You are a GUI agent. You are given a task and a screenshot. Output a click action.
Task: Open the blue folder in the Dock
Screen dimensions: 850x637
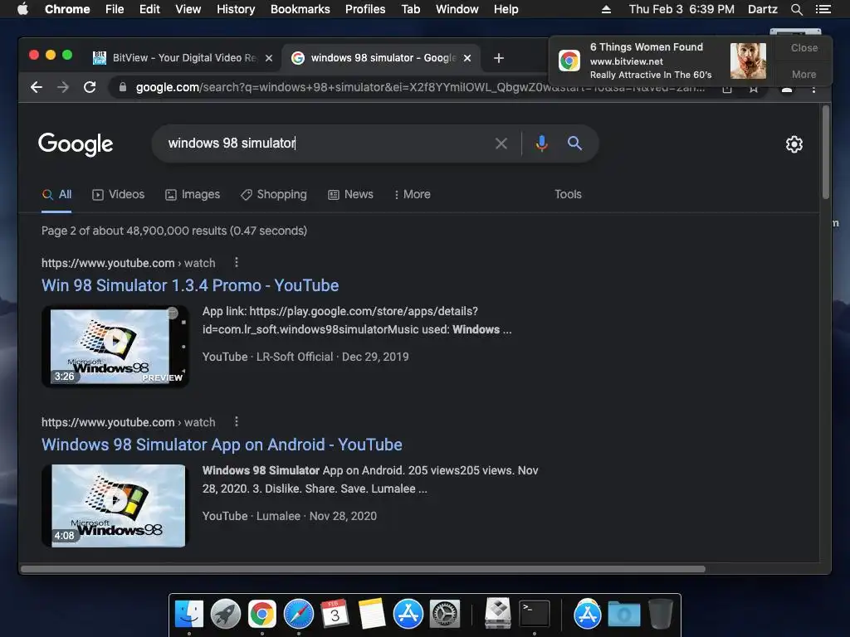tap(624, 614)
